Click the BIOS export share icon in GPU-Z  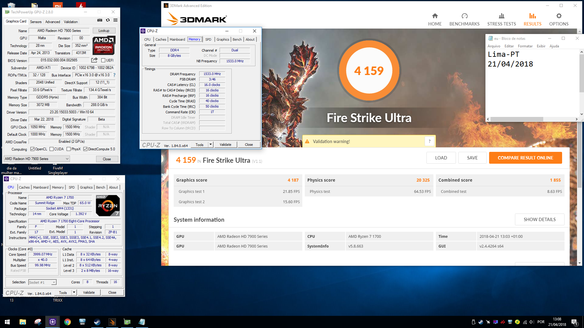[95, 60]
